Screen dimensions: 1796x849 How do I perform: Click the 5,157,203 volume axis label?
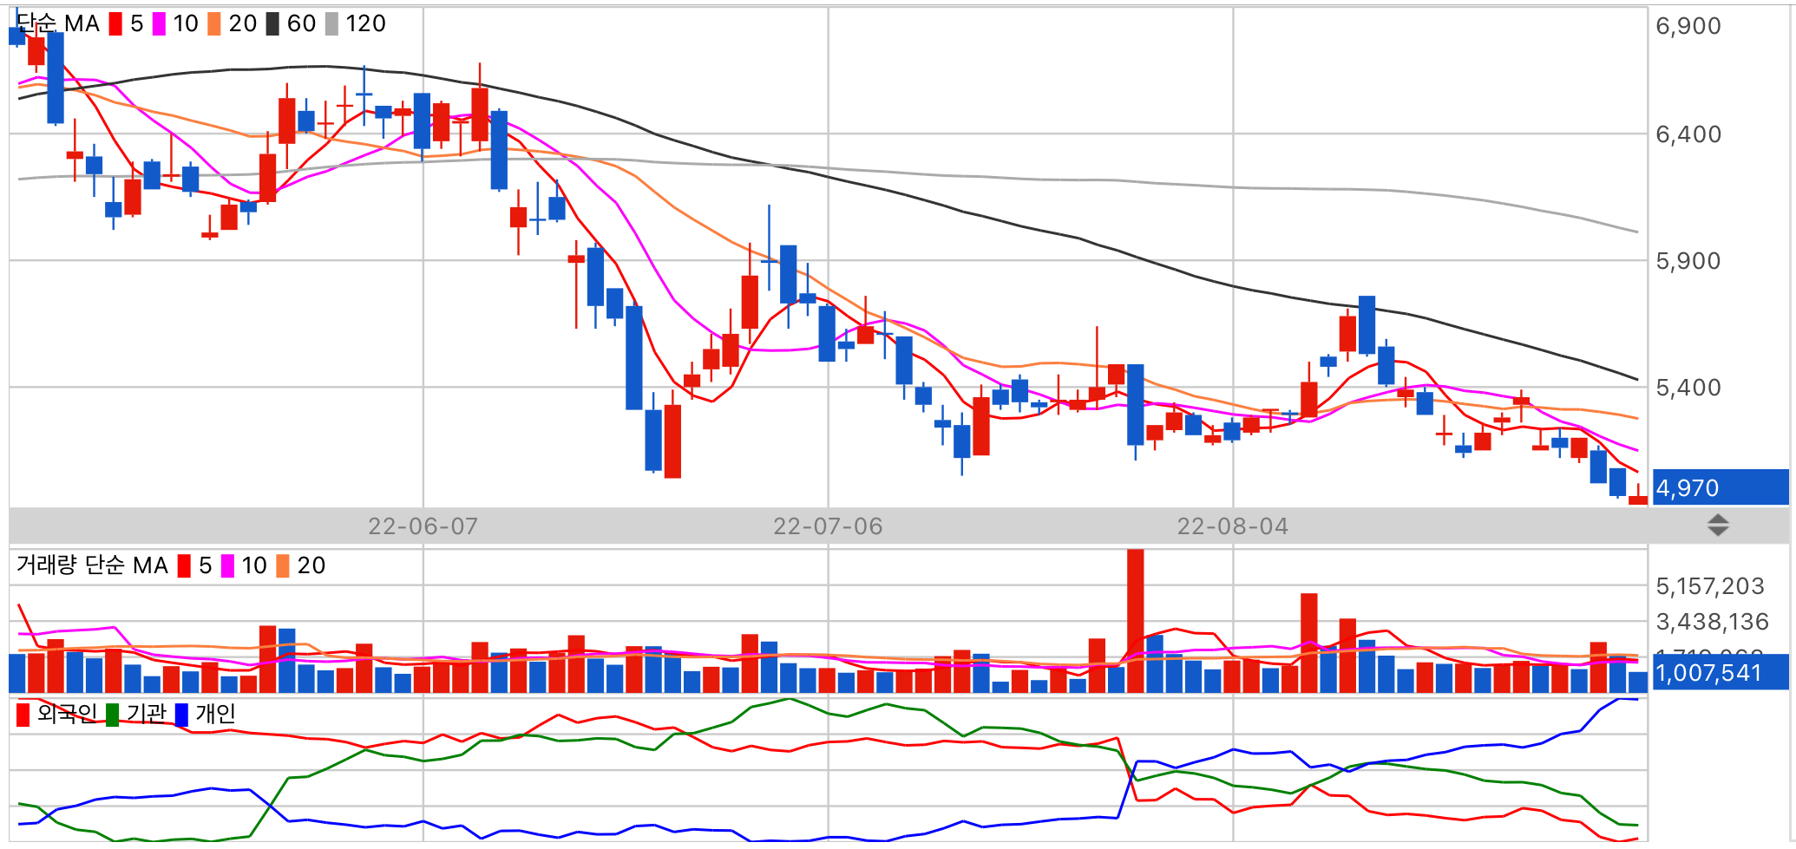[1710, 586]
